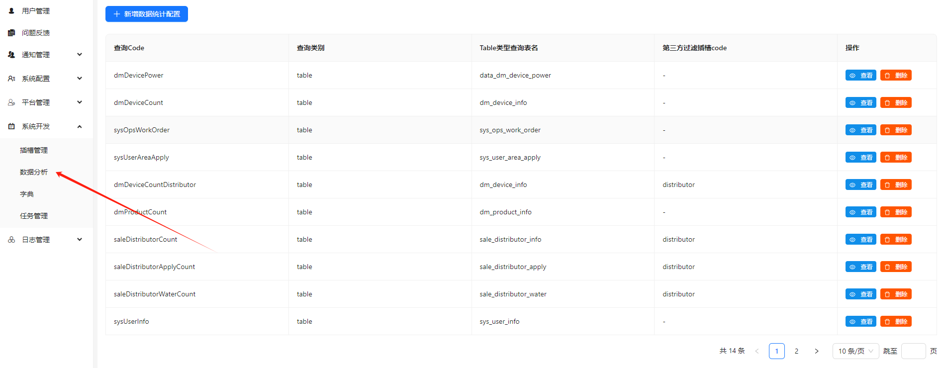Image resolution: width=944 pixels, height=368 pixels.
Task: Expand the 日志管理 submenu chevron
Action: [80, 240]
